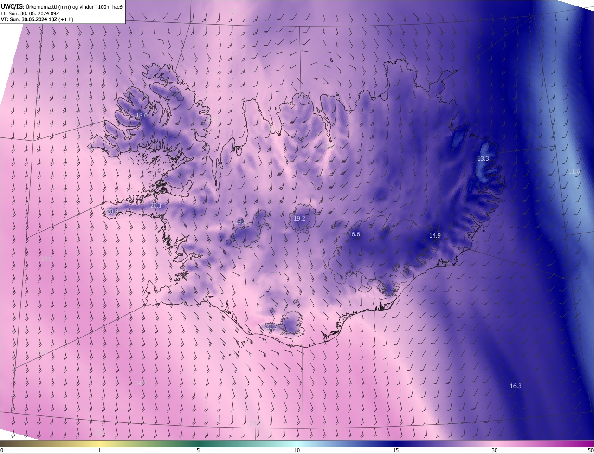This screenshot has height=454, width=594.
Task: Click the 19.0 value on the map
Action: pyautogui.click(x=241, y=222)
